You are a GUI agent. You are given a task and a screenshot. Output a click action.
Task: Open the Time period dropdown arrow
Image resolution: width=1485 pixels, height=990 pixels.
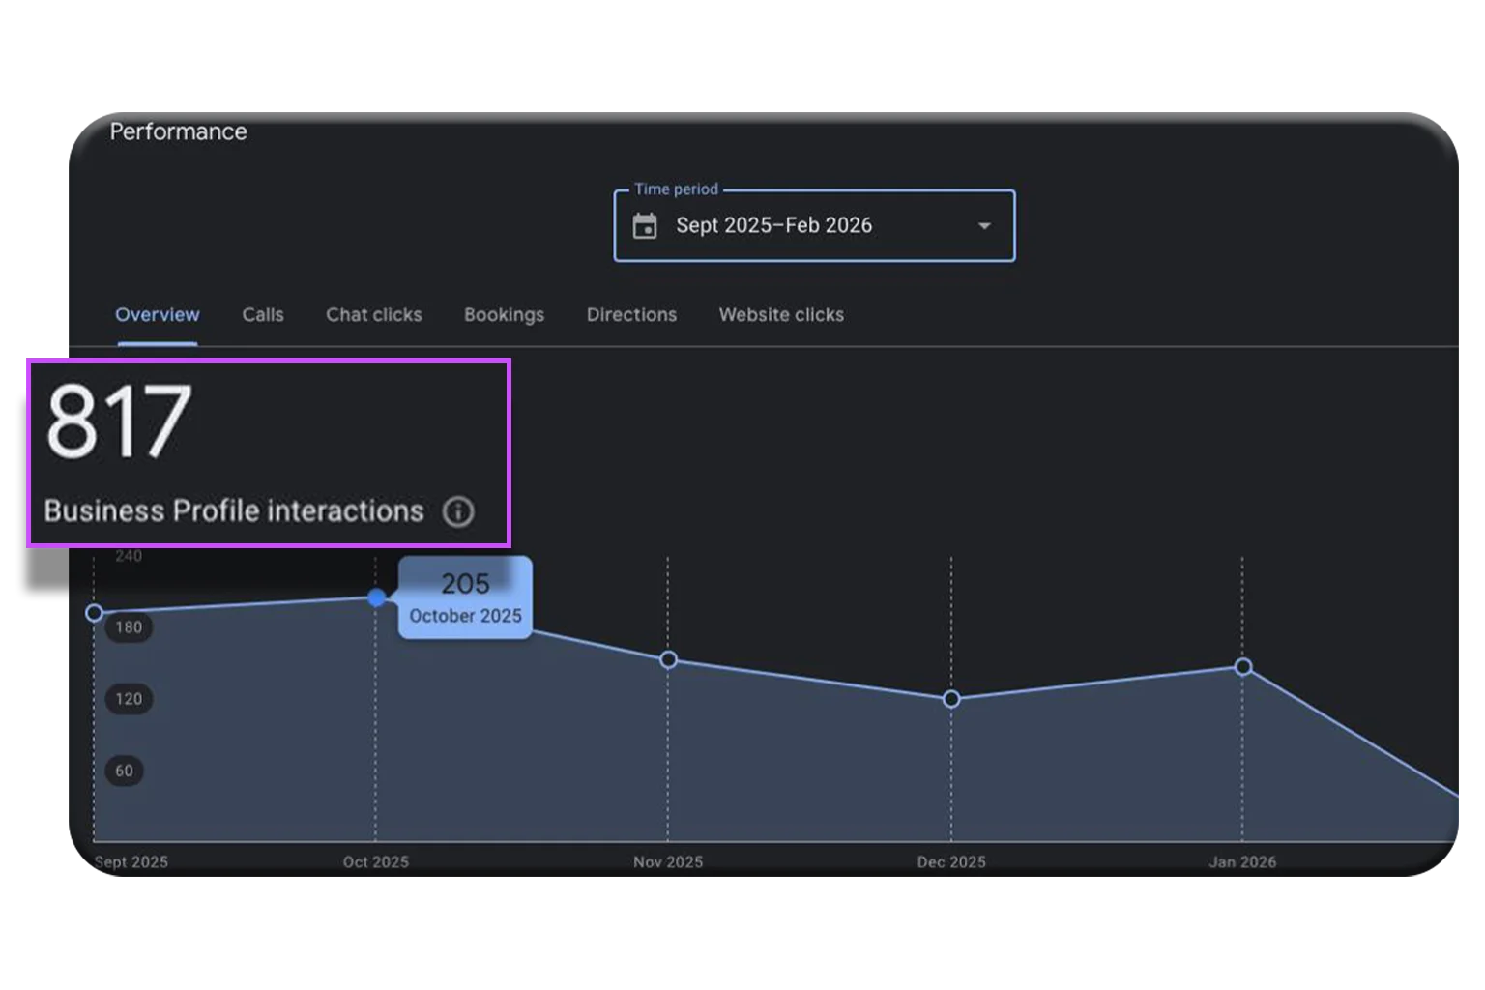tap(984, 226)
